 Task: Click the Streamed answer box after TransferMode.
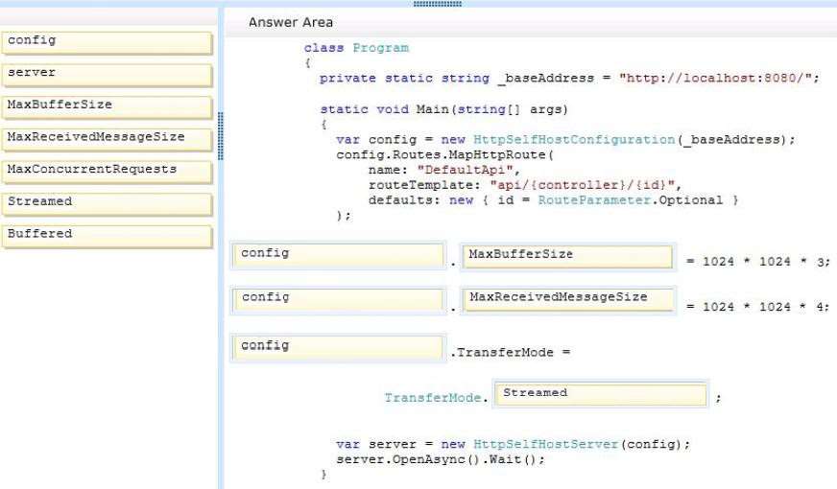(x=601, y=395)
